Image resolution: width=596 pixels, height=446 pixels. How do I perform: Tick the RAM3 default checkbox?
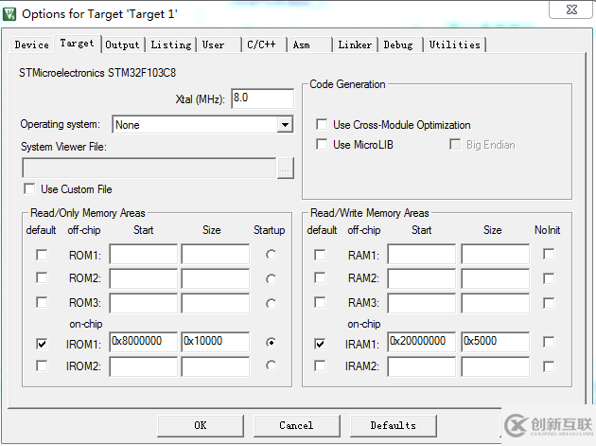point(320,302)
